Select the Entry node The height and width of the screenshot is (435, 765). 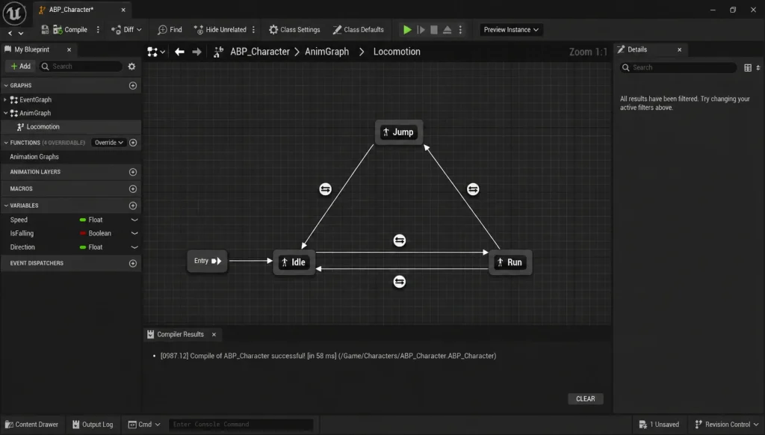tap(208, 261)
